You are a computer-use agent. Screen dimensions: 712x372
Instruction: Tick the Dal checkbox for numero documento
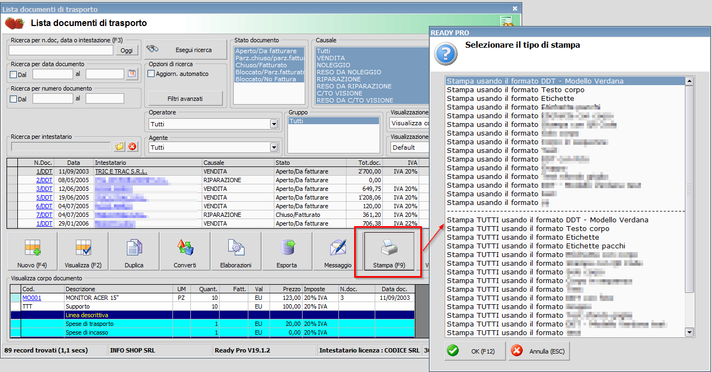coord(14,99)
